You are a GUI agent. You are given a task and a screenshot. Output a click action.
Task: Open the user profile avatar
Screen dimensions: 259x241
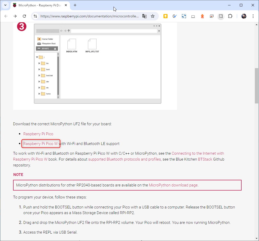244,16
